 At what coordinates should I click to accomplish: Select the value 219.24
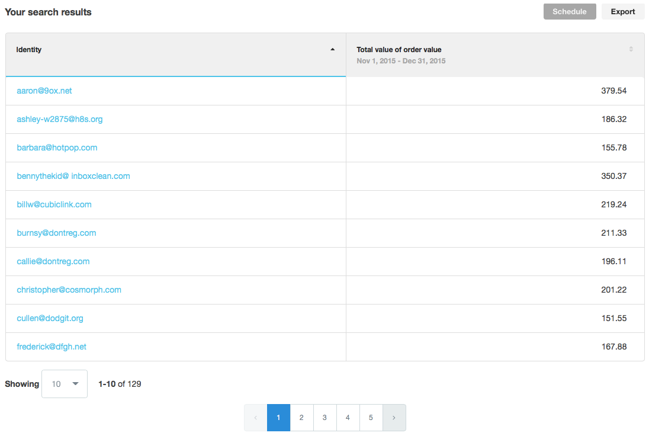614,204
